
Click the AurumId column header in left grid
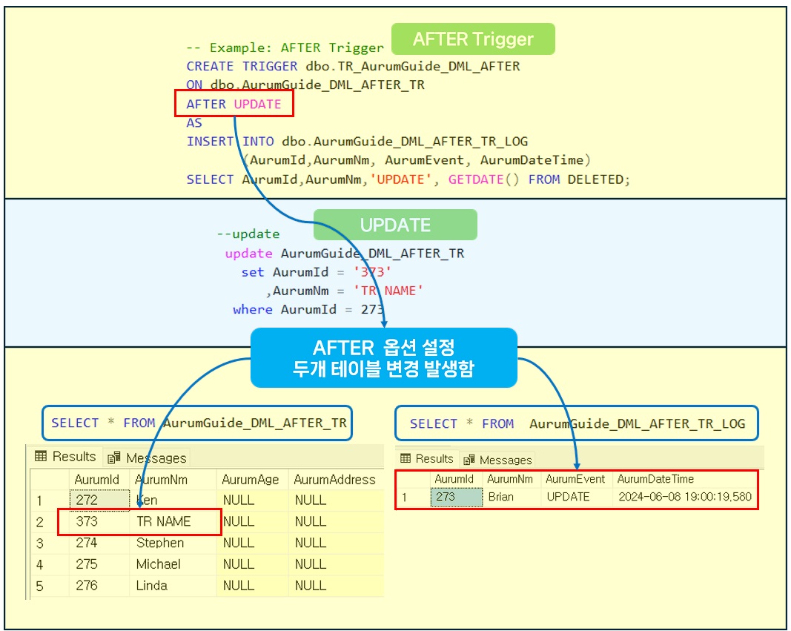96,480
